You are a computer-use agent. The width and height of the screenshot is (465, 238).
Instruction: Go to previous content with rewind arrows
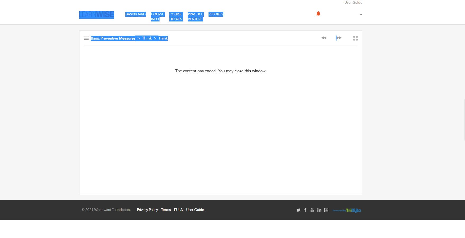(x=324, y=38)
